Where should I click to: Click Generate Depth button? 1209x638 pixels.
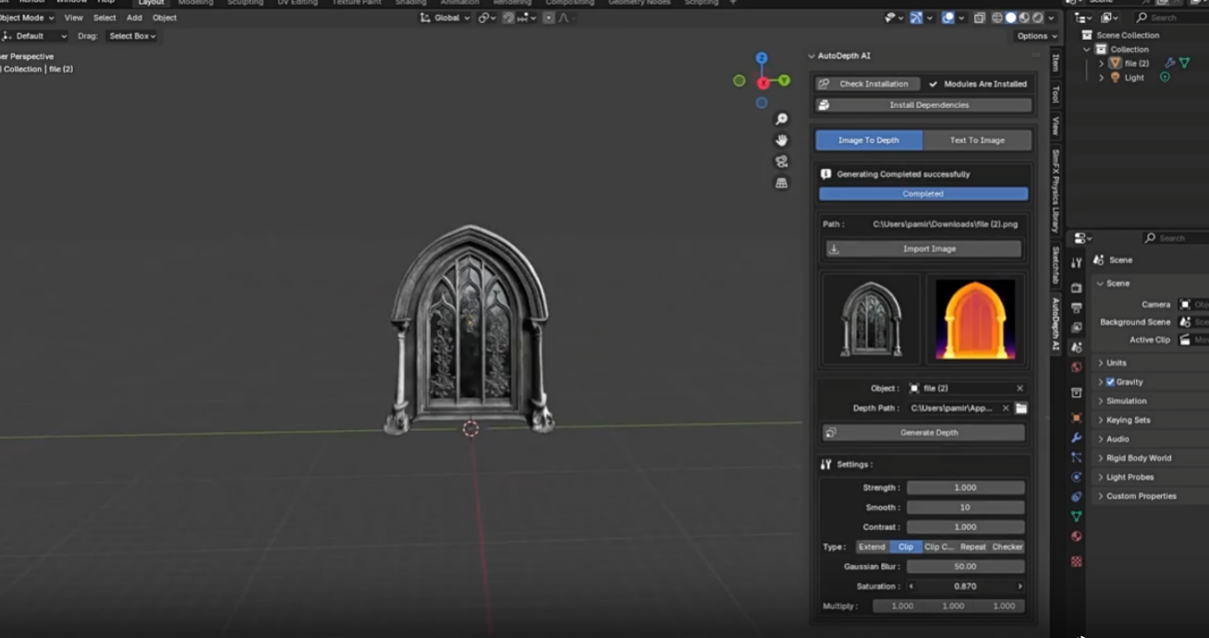tap(923, 432)
